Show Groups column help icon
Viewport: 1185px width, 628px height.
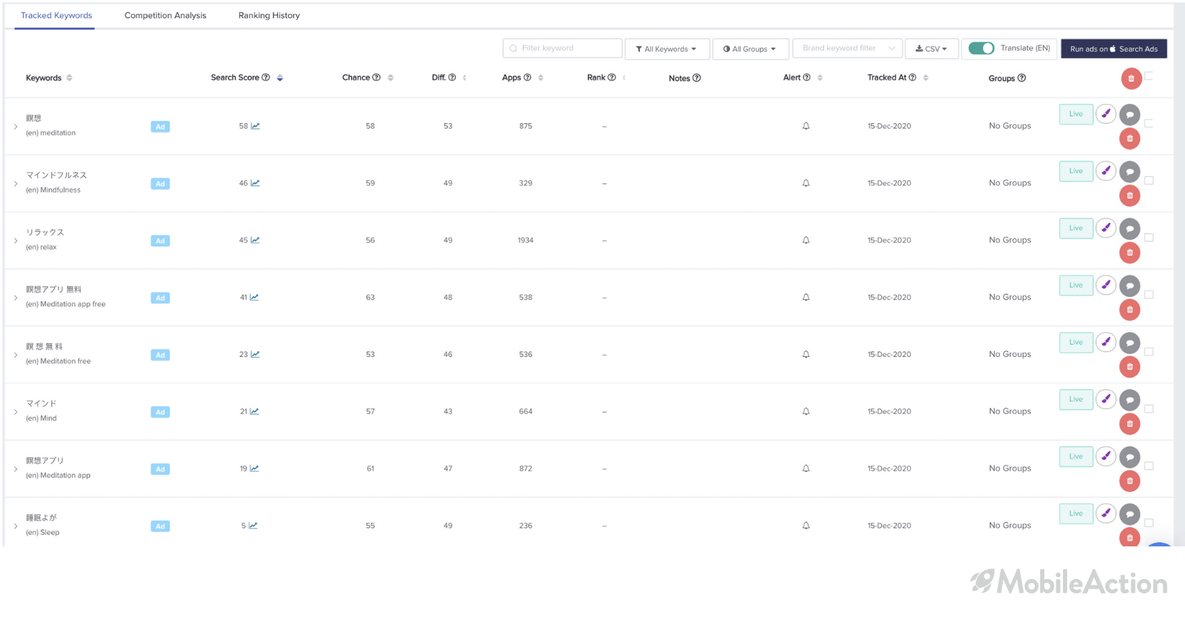click(1022, 78)
